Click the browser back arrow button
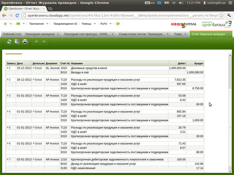The height and width of the screenshot is (175, 234). (4, 15)
